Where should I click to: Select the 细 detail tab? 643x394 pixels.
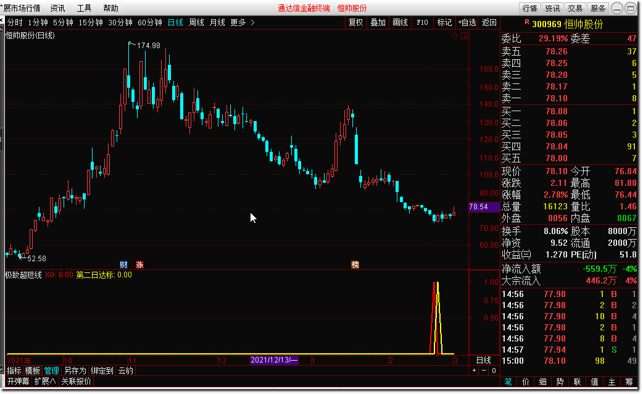pos(542,382)
